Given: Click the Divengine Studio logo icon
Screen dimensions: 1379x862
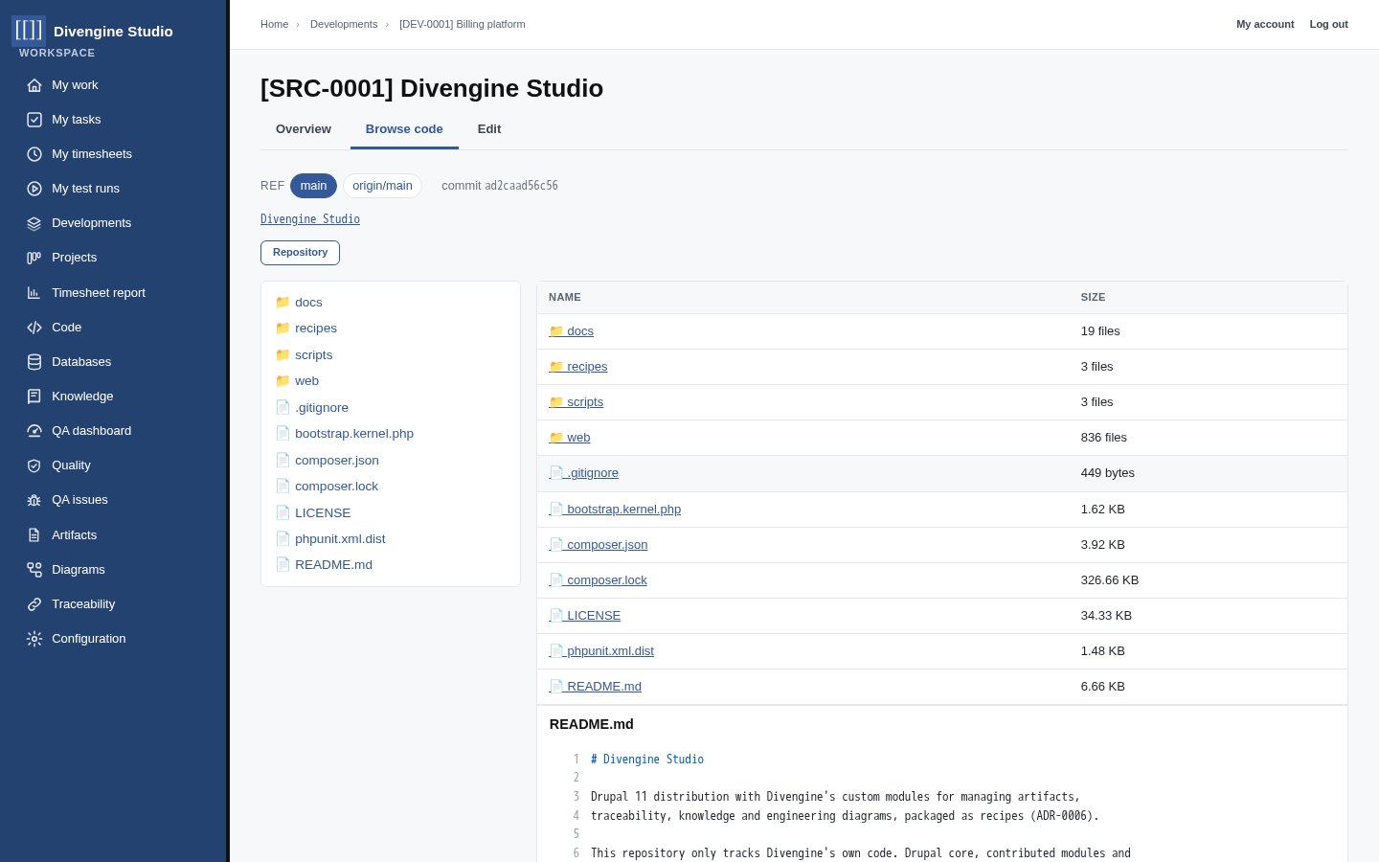Looking at the screenshot, I should [x=29, y=31].
